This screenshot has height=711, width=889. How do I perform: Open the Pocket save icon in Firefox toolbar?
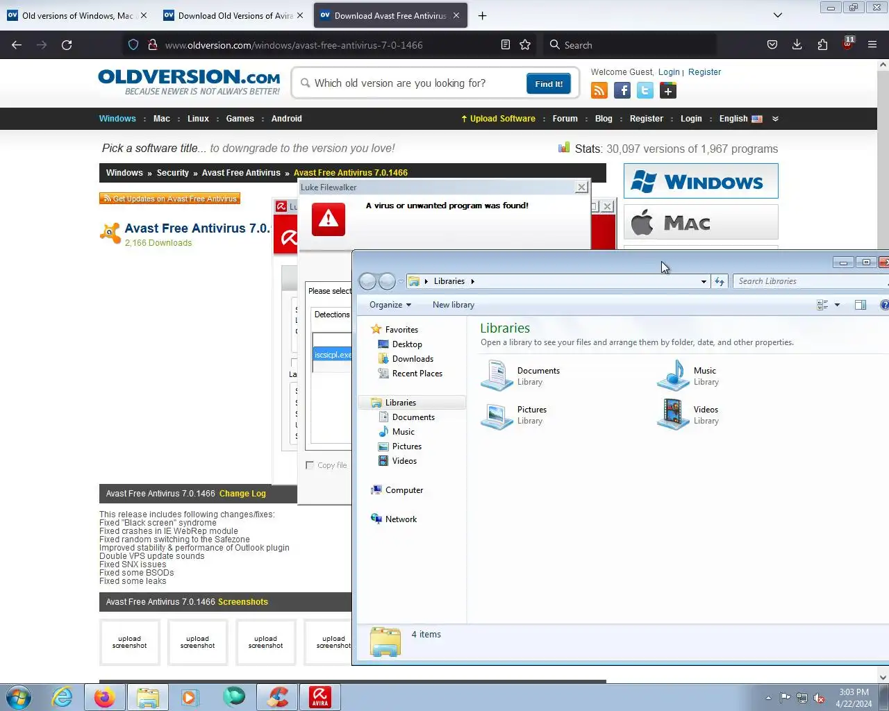click(x=772, y=45)
